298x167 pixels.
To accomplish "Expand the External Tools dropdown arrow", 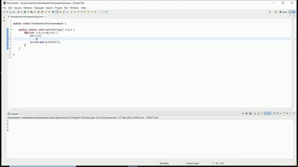I will pos(34,12).
